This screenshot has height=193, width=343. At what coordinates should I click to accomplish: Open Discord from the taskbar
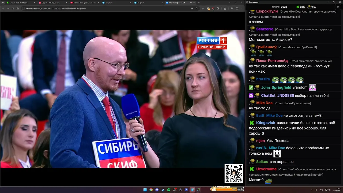pos(157,190)
